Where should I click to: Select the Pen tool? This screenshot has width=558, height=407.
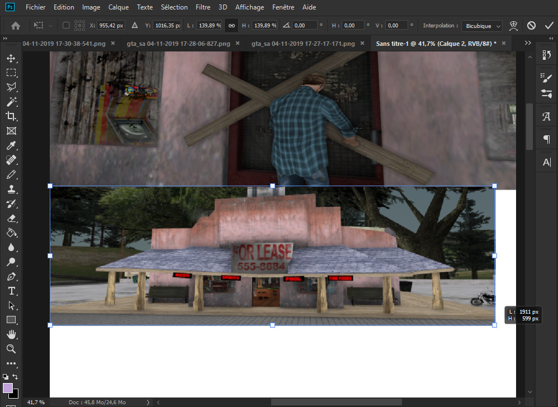[x=11, y=277]
